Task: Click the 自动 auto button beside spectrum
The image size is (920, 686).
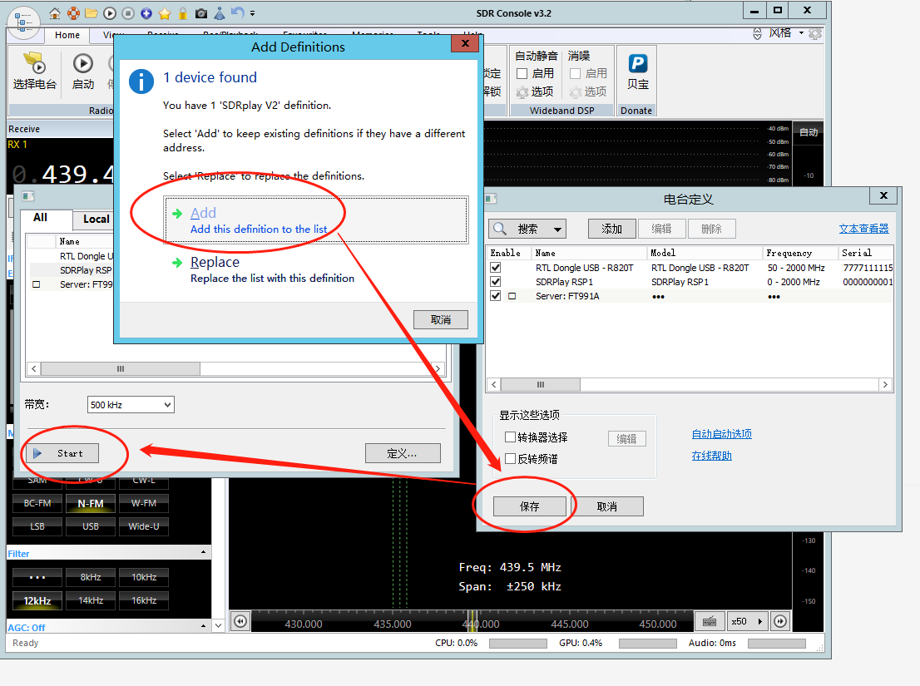Action: click(x=809, y=132)
